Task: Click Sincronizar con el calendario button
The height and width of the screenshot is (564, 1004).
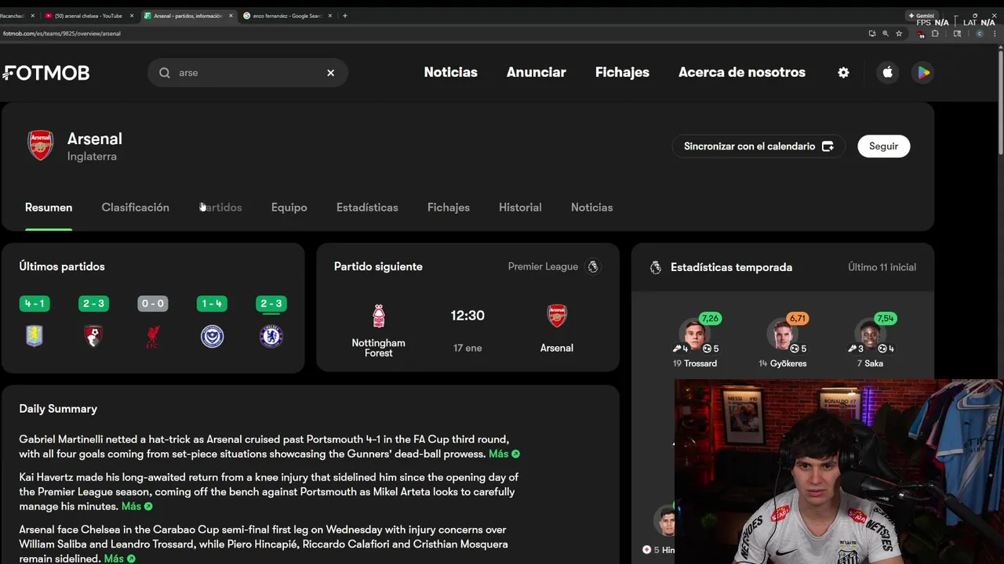Action: 758,146
